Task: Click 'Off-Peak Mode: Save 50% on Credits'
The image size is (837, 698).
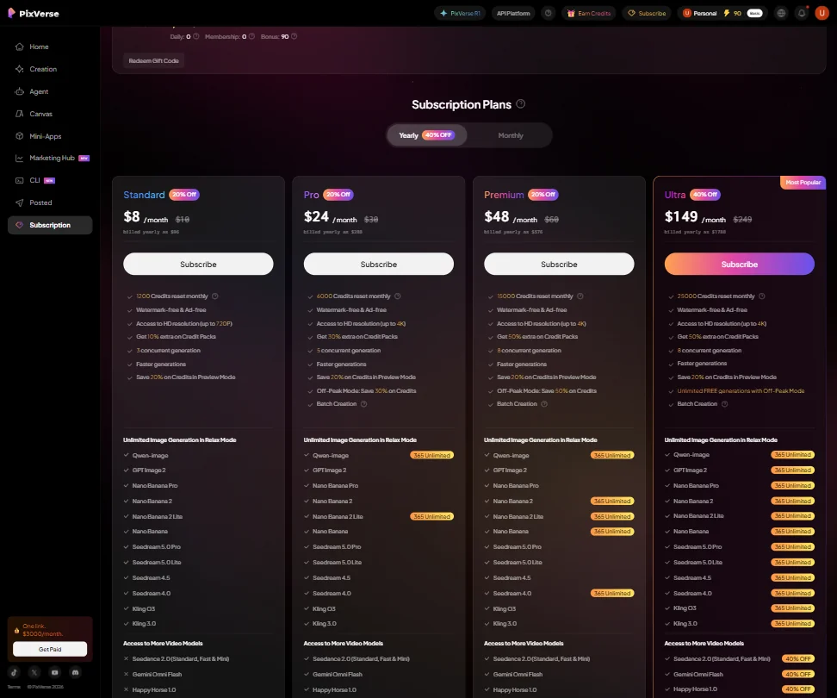Action: click(547, 391)
